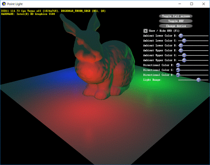Image resolution: width=210 pixels, height=165 pixels.
Task: Click the 'Directional Color G:' label
Action: (159, 70)
